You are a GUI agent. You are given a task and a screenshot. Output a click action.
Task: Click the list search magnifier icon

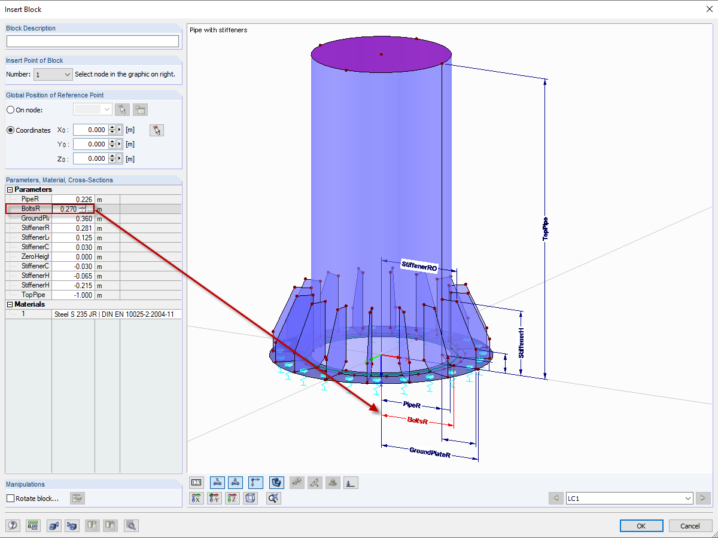point(132,526)
